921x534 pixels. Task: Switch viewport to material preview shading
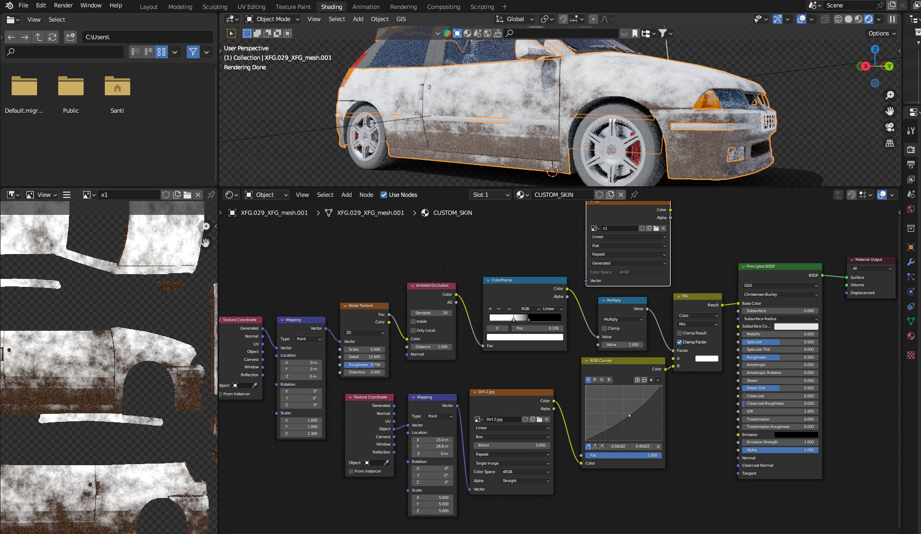click(x=859, y=19)
